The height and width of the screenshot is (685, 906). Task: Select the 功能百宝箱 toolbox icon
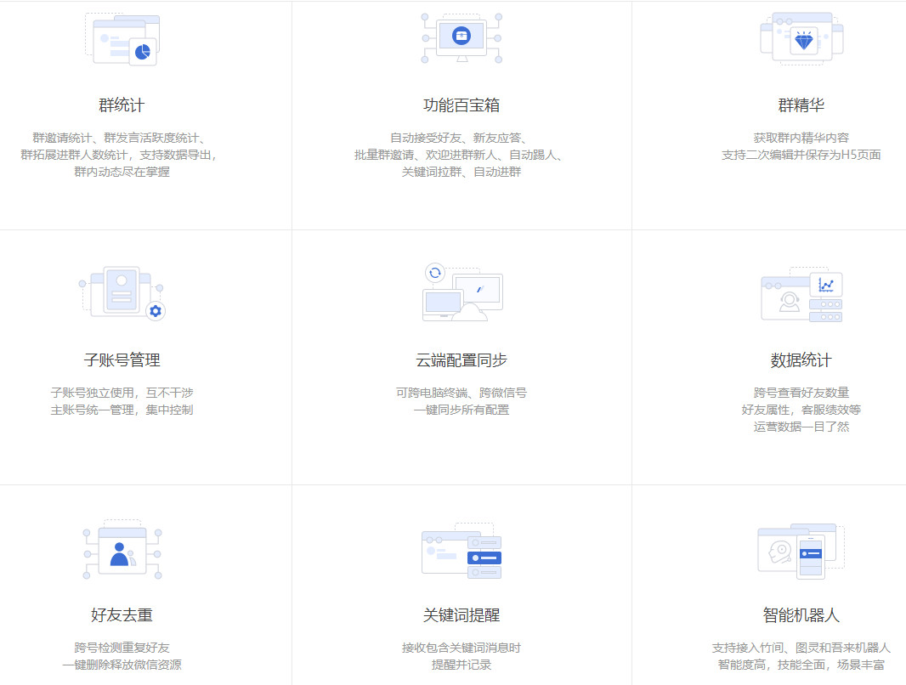461,36
